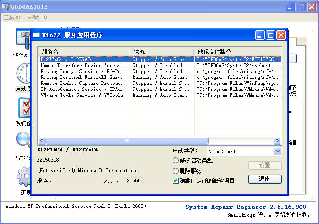Click the main window title bar icon
This screenshot has width=319, height=224.
point(6,6)
